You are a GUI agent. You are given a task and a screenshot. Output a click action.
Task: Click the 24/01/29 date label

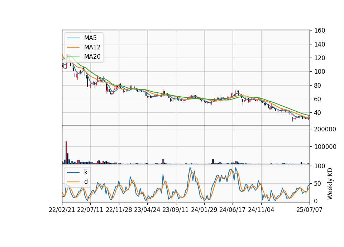(204, 210)
